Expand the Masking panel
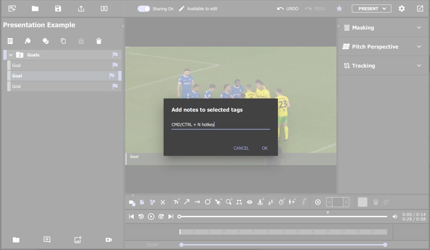 pos(419,28)
